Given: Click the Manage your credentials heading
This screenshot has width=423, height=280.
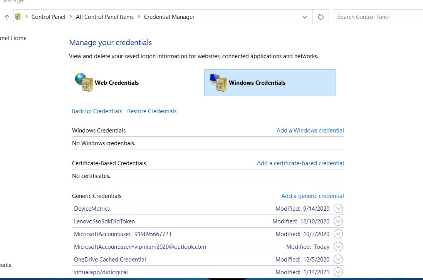Looking at the screenshot, I should pyautogui.click(x=110, y=43).
